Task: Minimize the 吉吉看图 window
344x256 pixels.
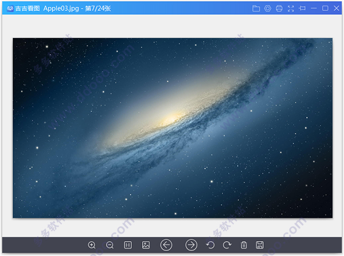Action: pos(314,9)
